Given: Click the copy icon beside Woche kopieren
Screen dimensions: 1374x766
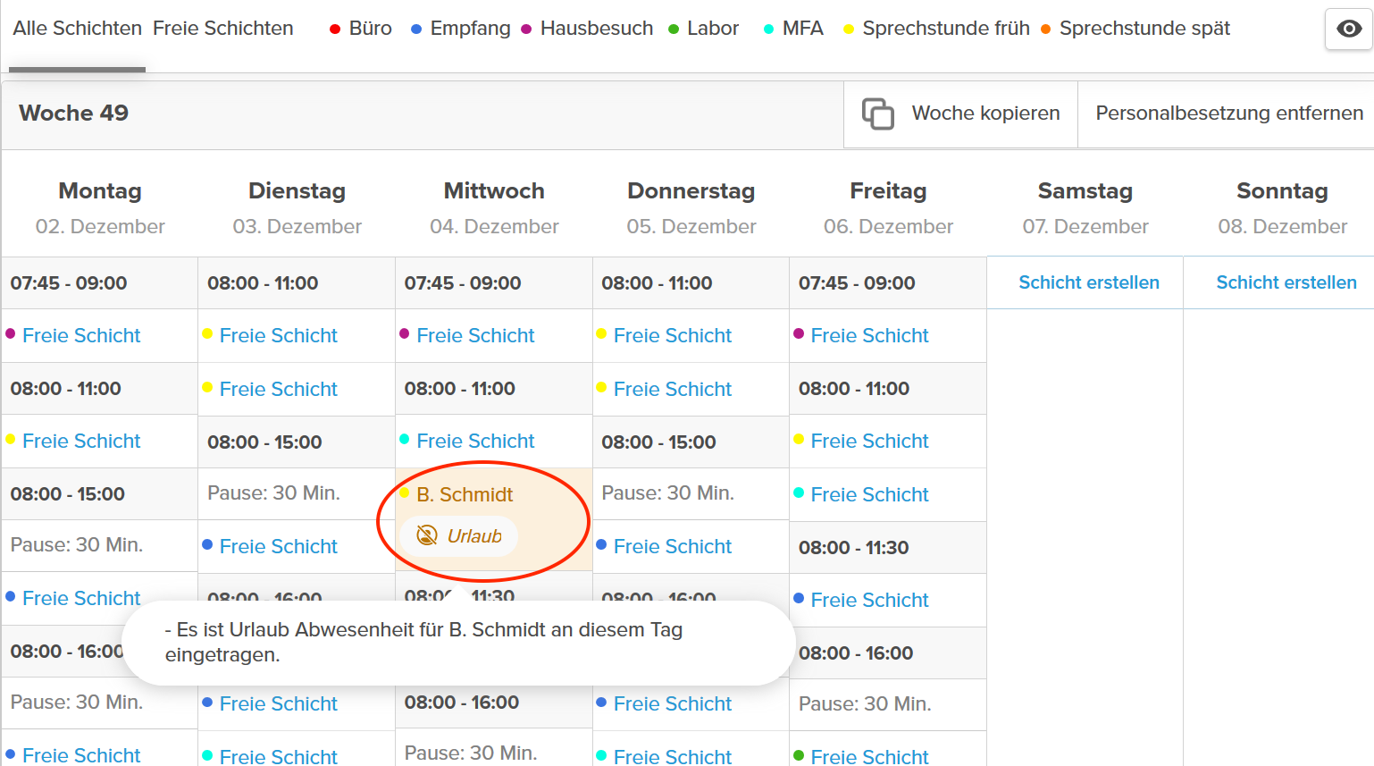Looking at the screenshot, I should coord(877,114).
